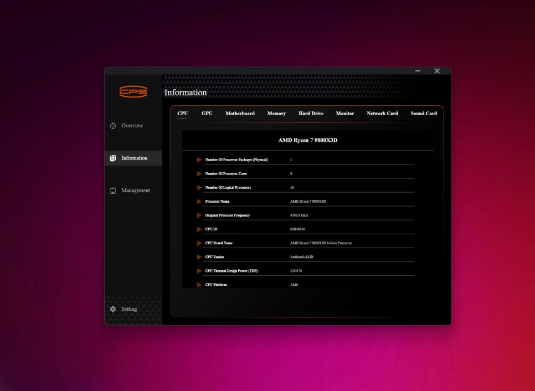The image size is (535, 391).
Task: Show the Network Card tab
Action: [x=382, y=114]
